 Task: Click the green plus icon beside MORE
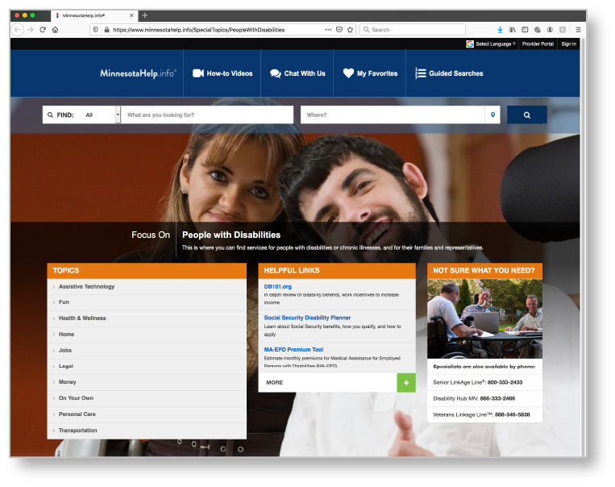[406, 382]
